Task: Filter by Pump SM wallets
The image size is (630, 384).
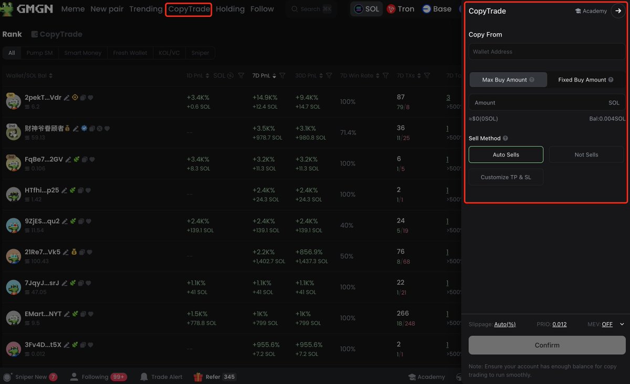Action: (39, 53)
